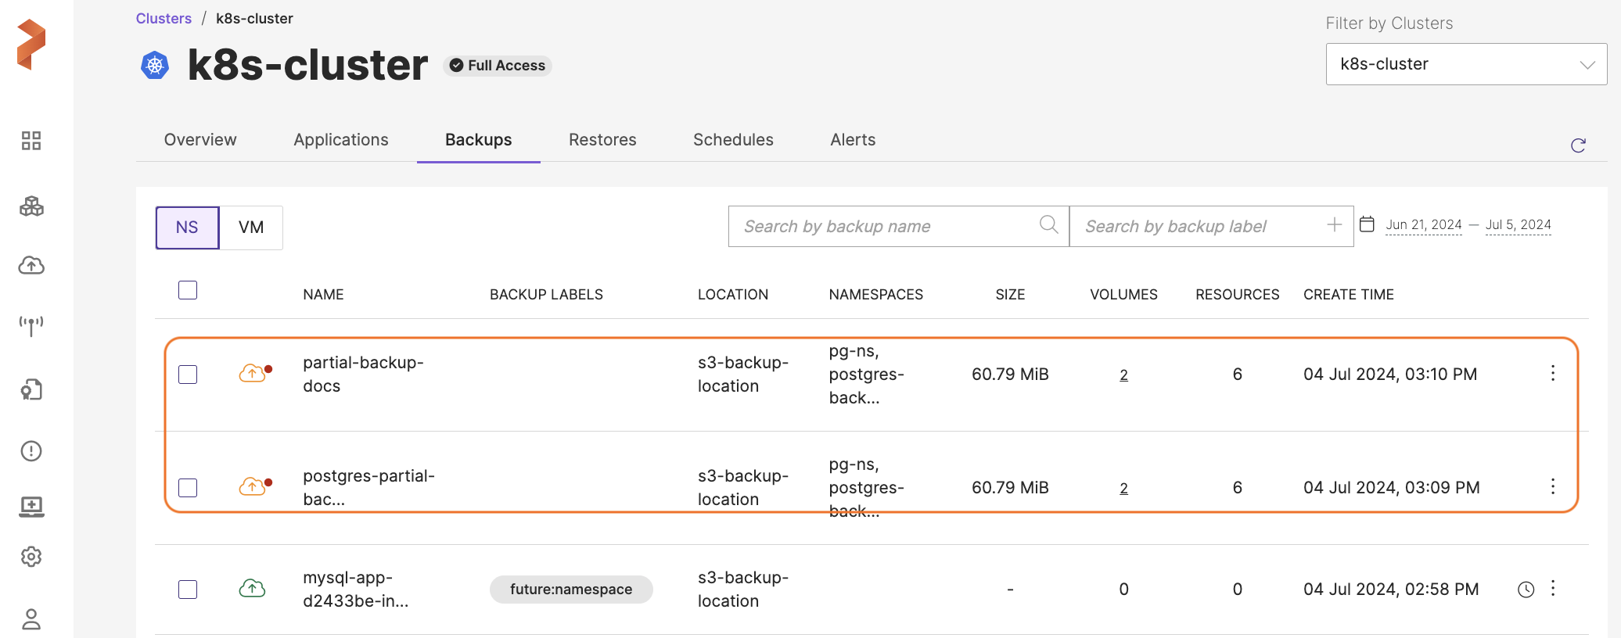Switch to the Restores tab

602,140
